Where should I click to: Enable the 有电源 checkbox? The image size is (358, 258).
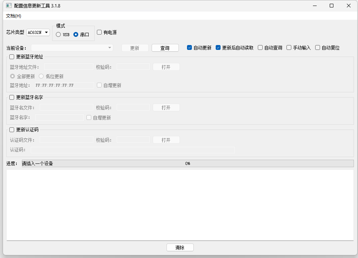(x=99, y=32)
